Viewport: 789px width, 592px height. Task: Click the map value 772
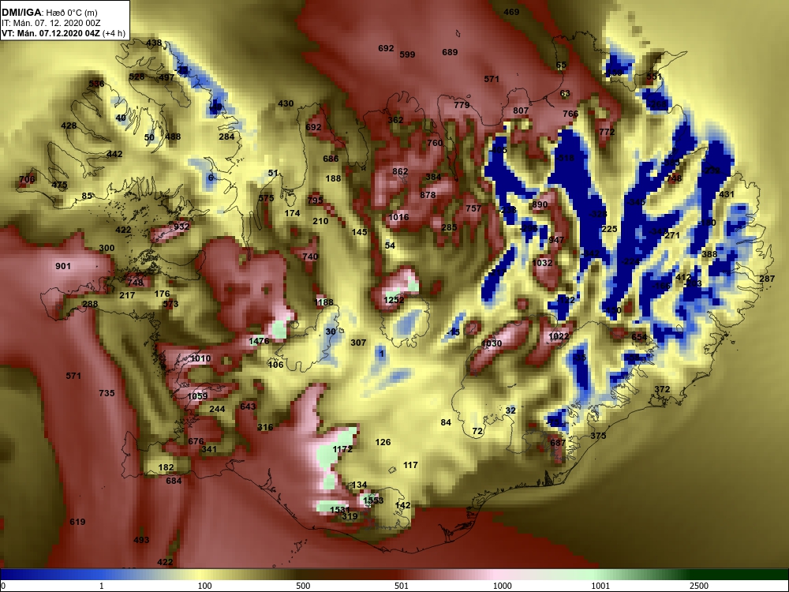pos(607,133)
